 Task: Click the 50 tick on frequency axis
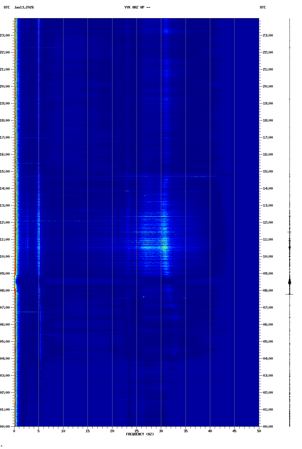pyautogui.click(x=259, y=431)
